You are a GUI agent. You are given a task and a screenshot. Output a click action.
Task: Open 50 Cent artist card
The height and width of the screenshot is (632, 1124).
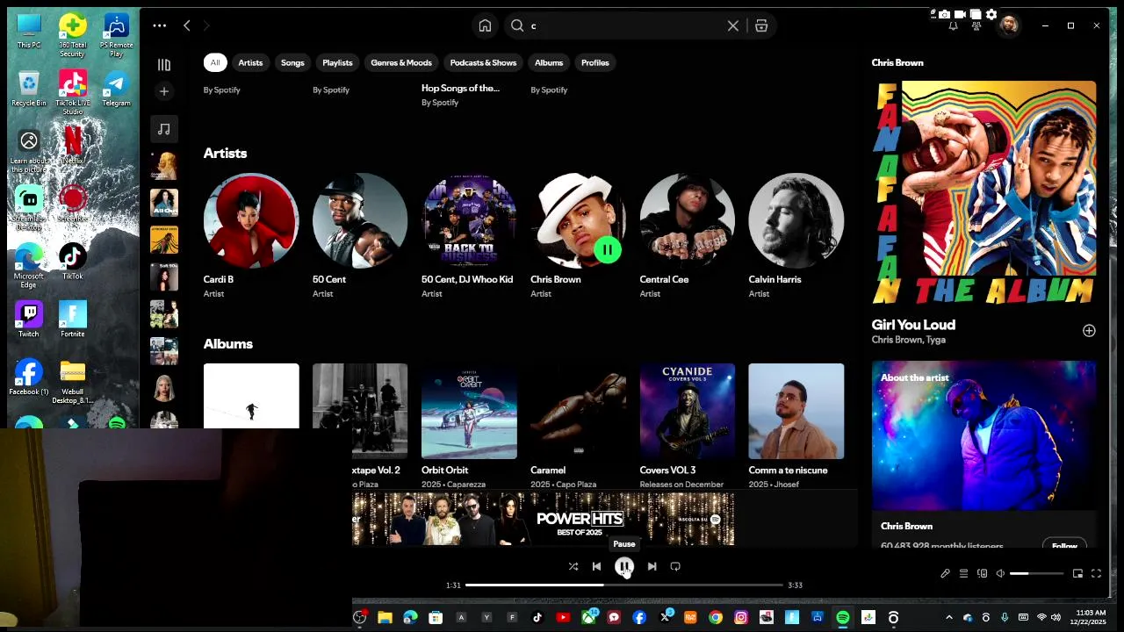360,233
